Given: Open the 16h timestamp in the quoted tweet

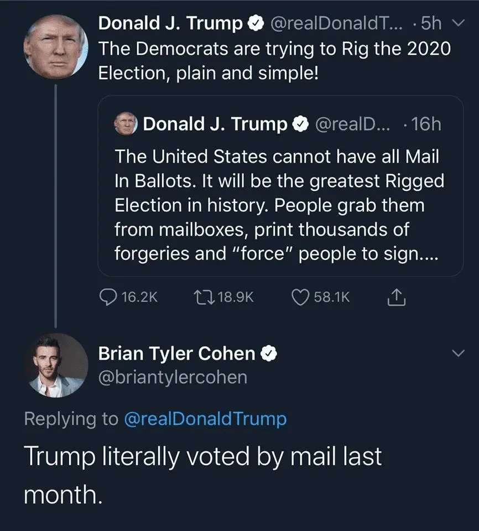Looking at the screenshot, I should coord(425,124).
